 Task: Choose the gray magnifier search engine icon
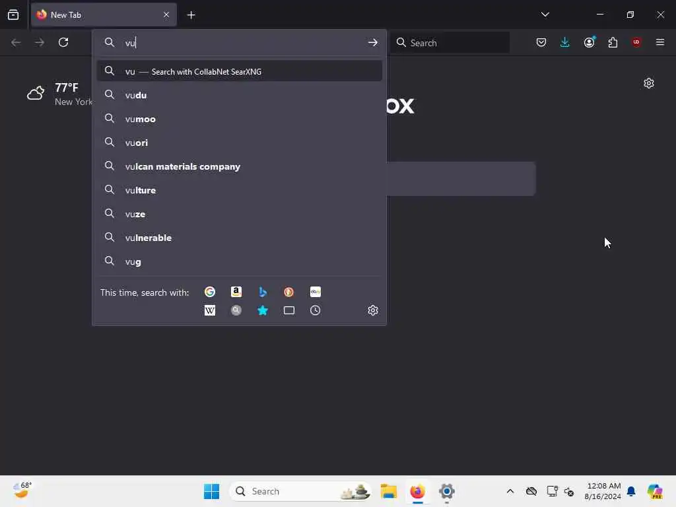(x=236, y=310)
